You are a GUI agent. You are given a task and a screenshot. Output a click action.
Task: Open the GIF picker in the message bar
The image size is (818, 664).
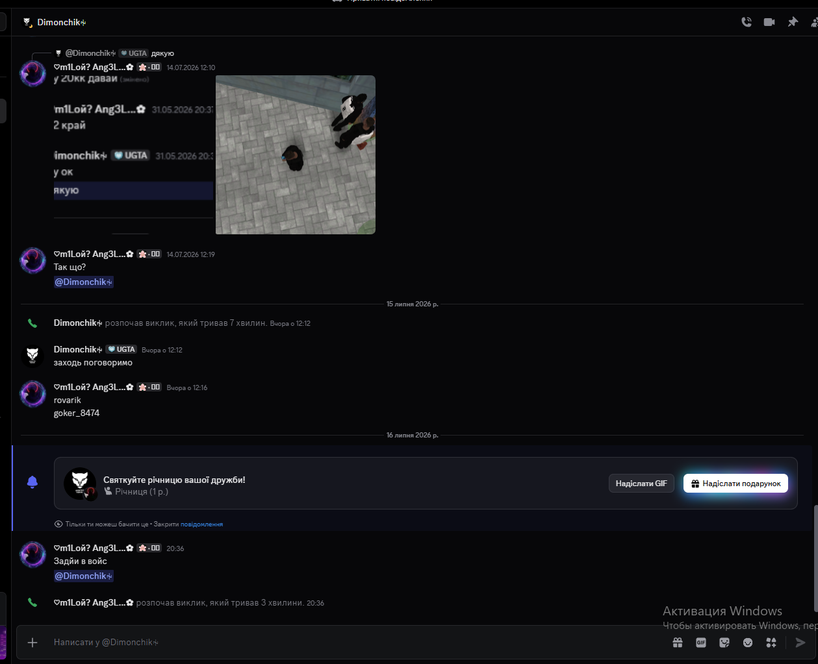tap(701, 643)
